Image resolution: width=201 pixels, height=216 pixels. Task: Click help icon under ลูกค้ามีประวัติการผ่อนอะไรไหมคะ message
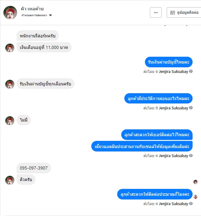click(x=191, y=108)
